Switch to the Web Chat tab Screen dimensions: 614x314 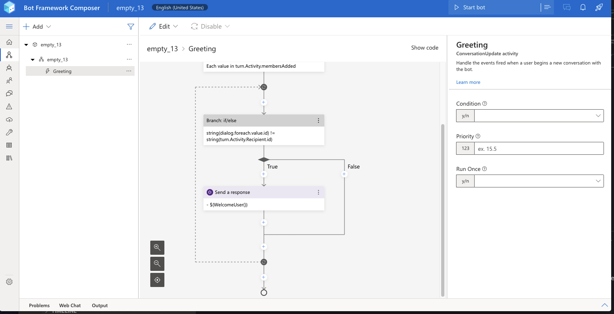(x=70, y=306)
